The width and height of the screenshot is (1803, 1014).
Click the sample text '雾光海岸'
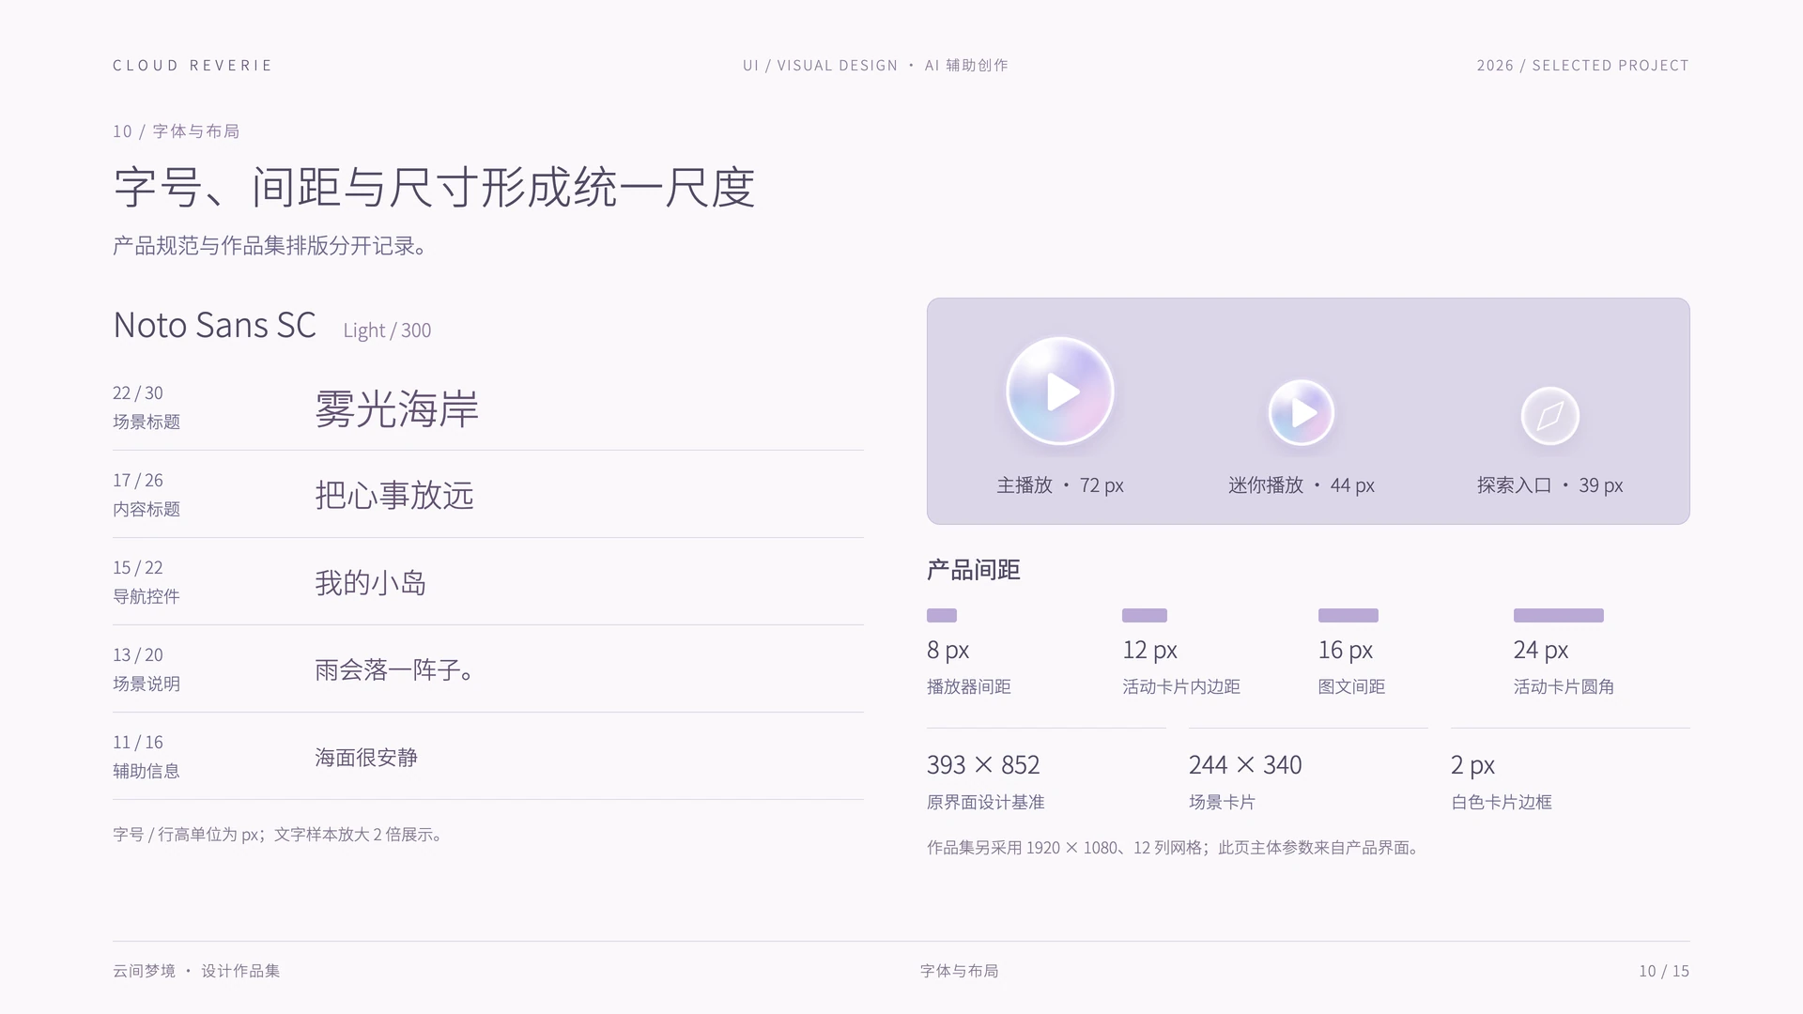396,409
